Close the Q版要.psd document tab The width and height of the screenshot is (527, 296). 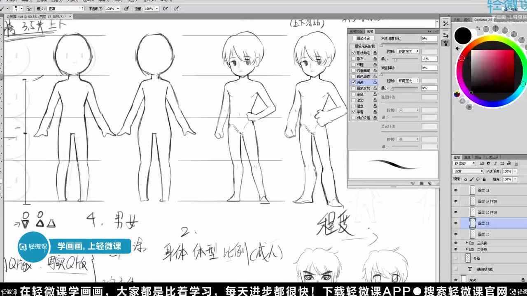(70, 16)
